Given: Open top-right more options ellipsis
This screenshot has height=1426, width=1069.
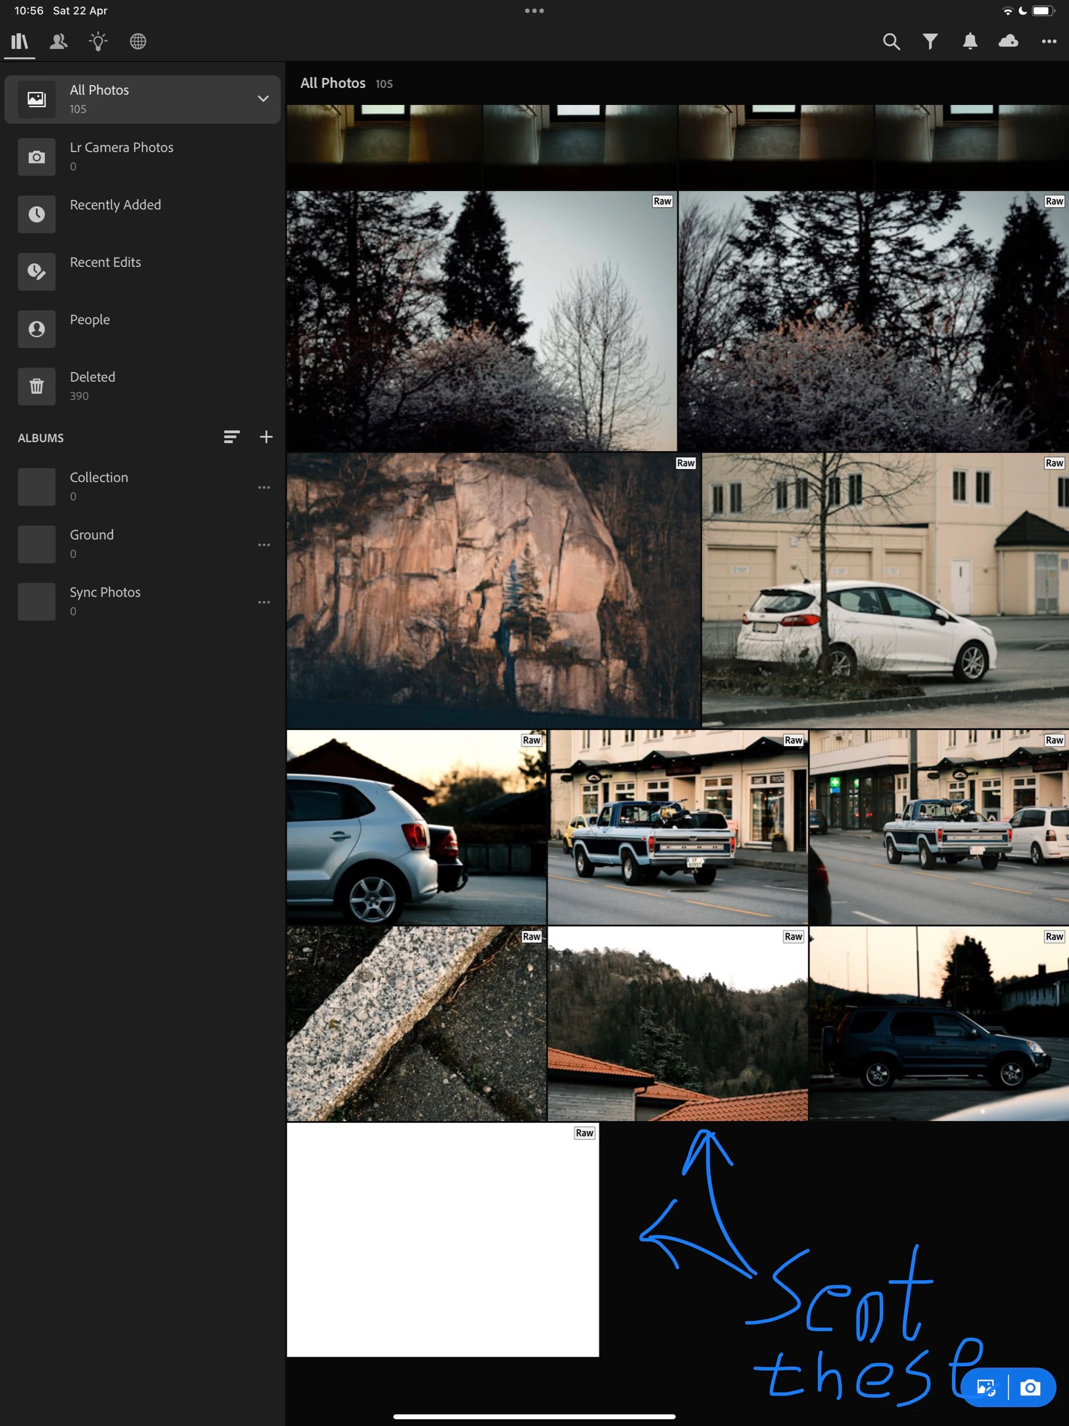Looking at the screenshot, I should point(1049,42).
